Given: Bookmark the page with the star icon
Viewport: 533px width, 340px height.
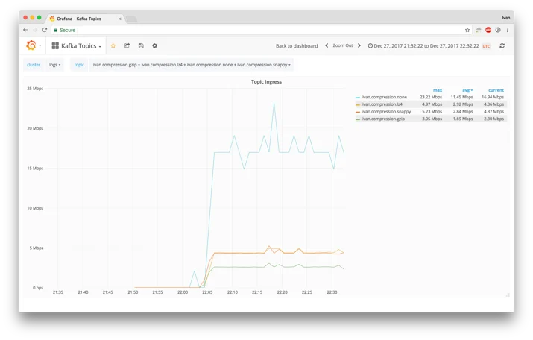Looking at the screenshot, I should pyautogui.click(x=467, y=30).
